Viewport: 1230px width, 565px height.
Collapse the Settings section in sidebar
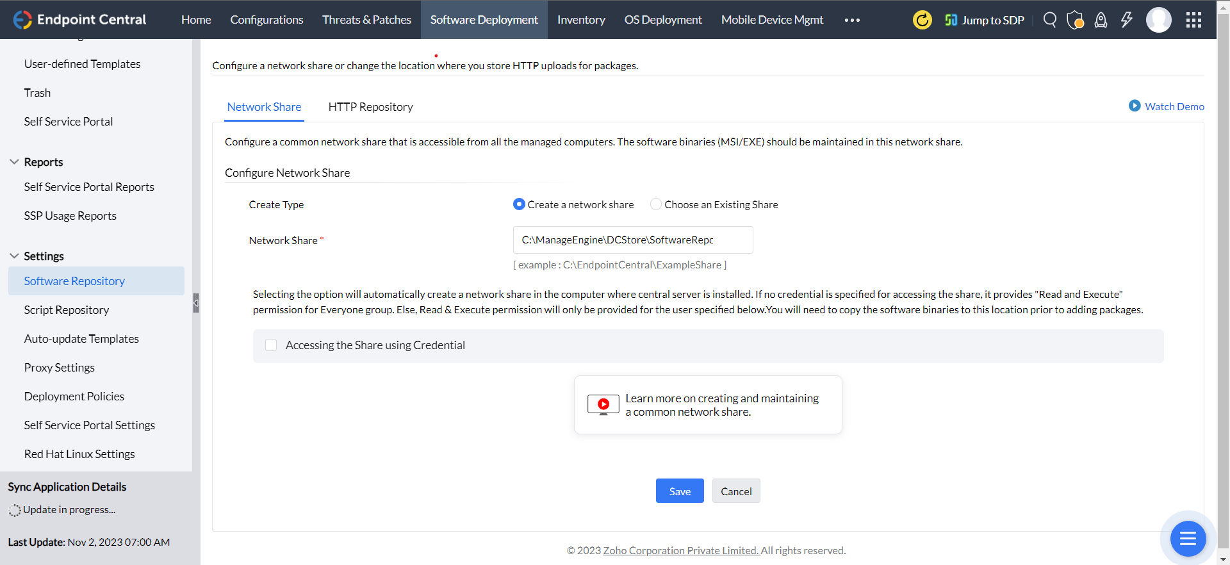pos(14,256)
